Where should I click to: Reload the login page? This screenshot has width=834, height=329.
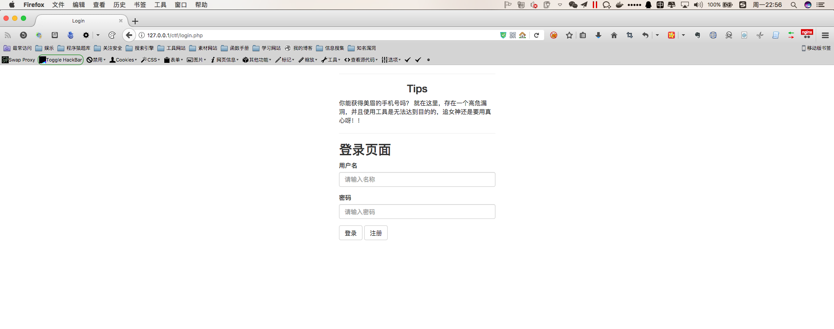536,35
